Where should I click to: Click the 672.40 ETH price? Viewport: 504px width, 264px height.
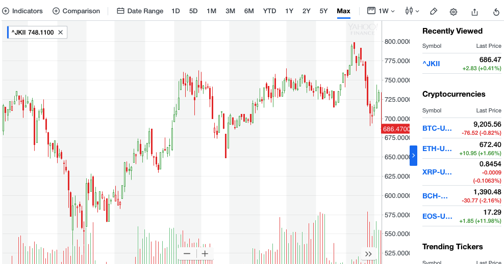point(490,145)
